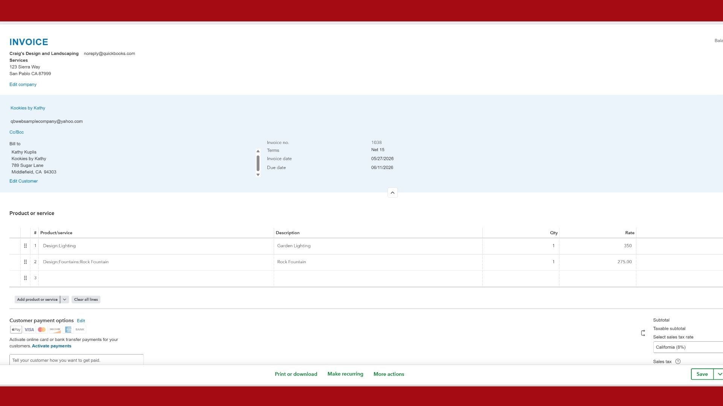Click drag handle icon for line 1
The image size is (723, 406).
click(25, 246)
